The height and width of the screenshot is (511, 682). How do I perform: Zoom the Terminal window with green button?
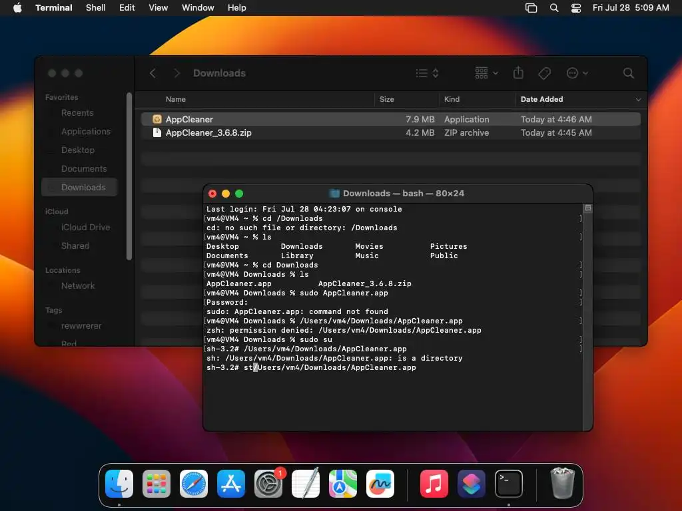point(239,194)
